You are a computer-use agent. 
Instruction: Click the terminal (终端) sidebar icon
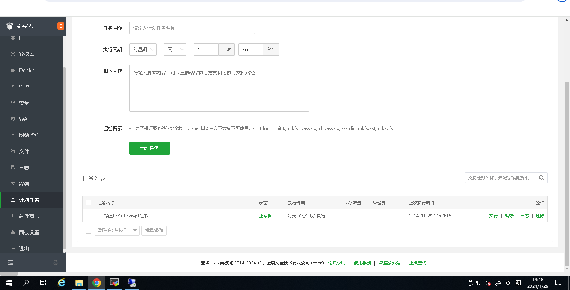[13, 183]
